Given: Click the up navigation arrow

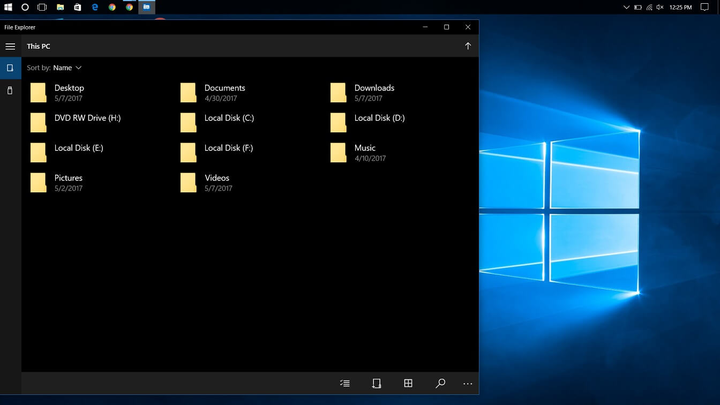Looking at the screenshot, I should click(x=468, y=46).
